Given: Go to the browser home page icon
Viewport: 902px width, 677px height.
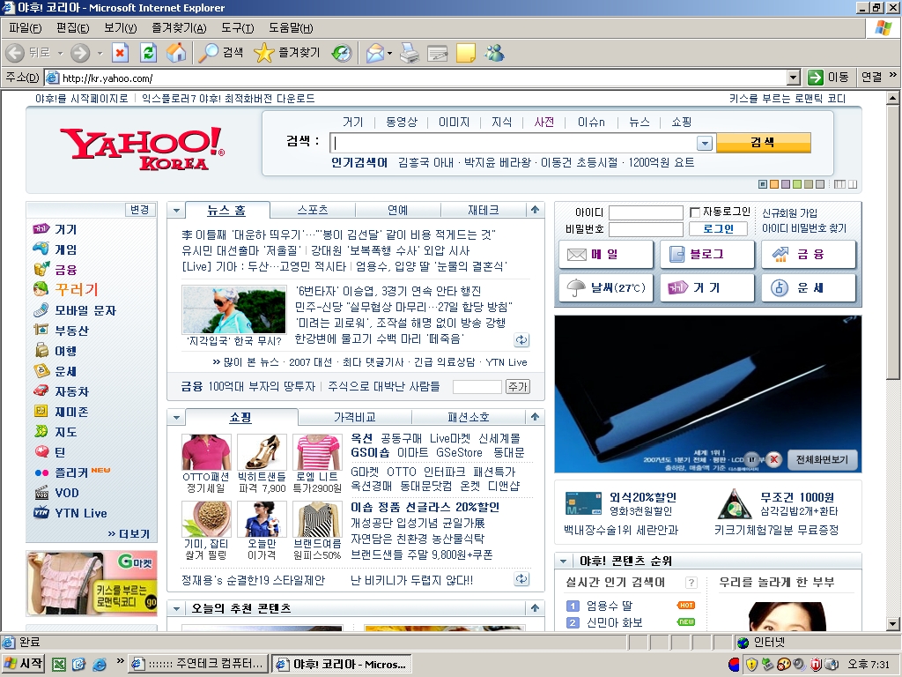Looking at the screenshot, I should point(176,53).
